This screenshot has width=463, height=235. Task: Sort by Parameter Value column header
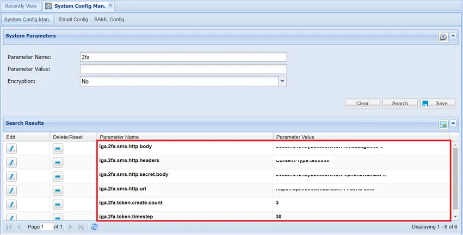(x=361, y=137)
